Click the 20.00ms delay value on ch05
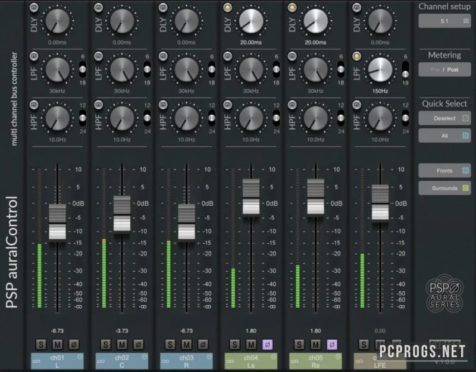This screenshot has height=372, width=476. (315, 42)
